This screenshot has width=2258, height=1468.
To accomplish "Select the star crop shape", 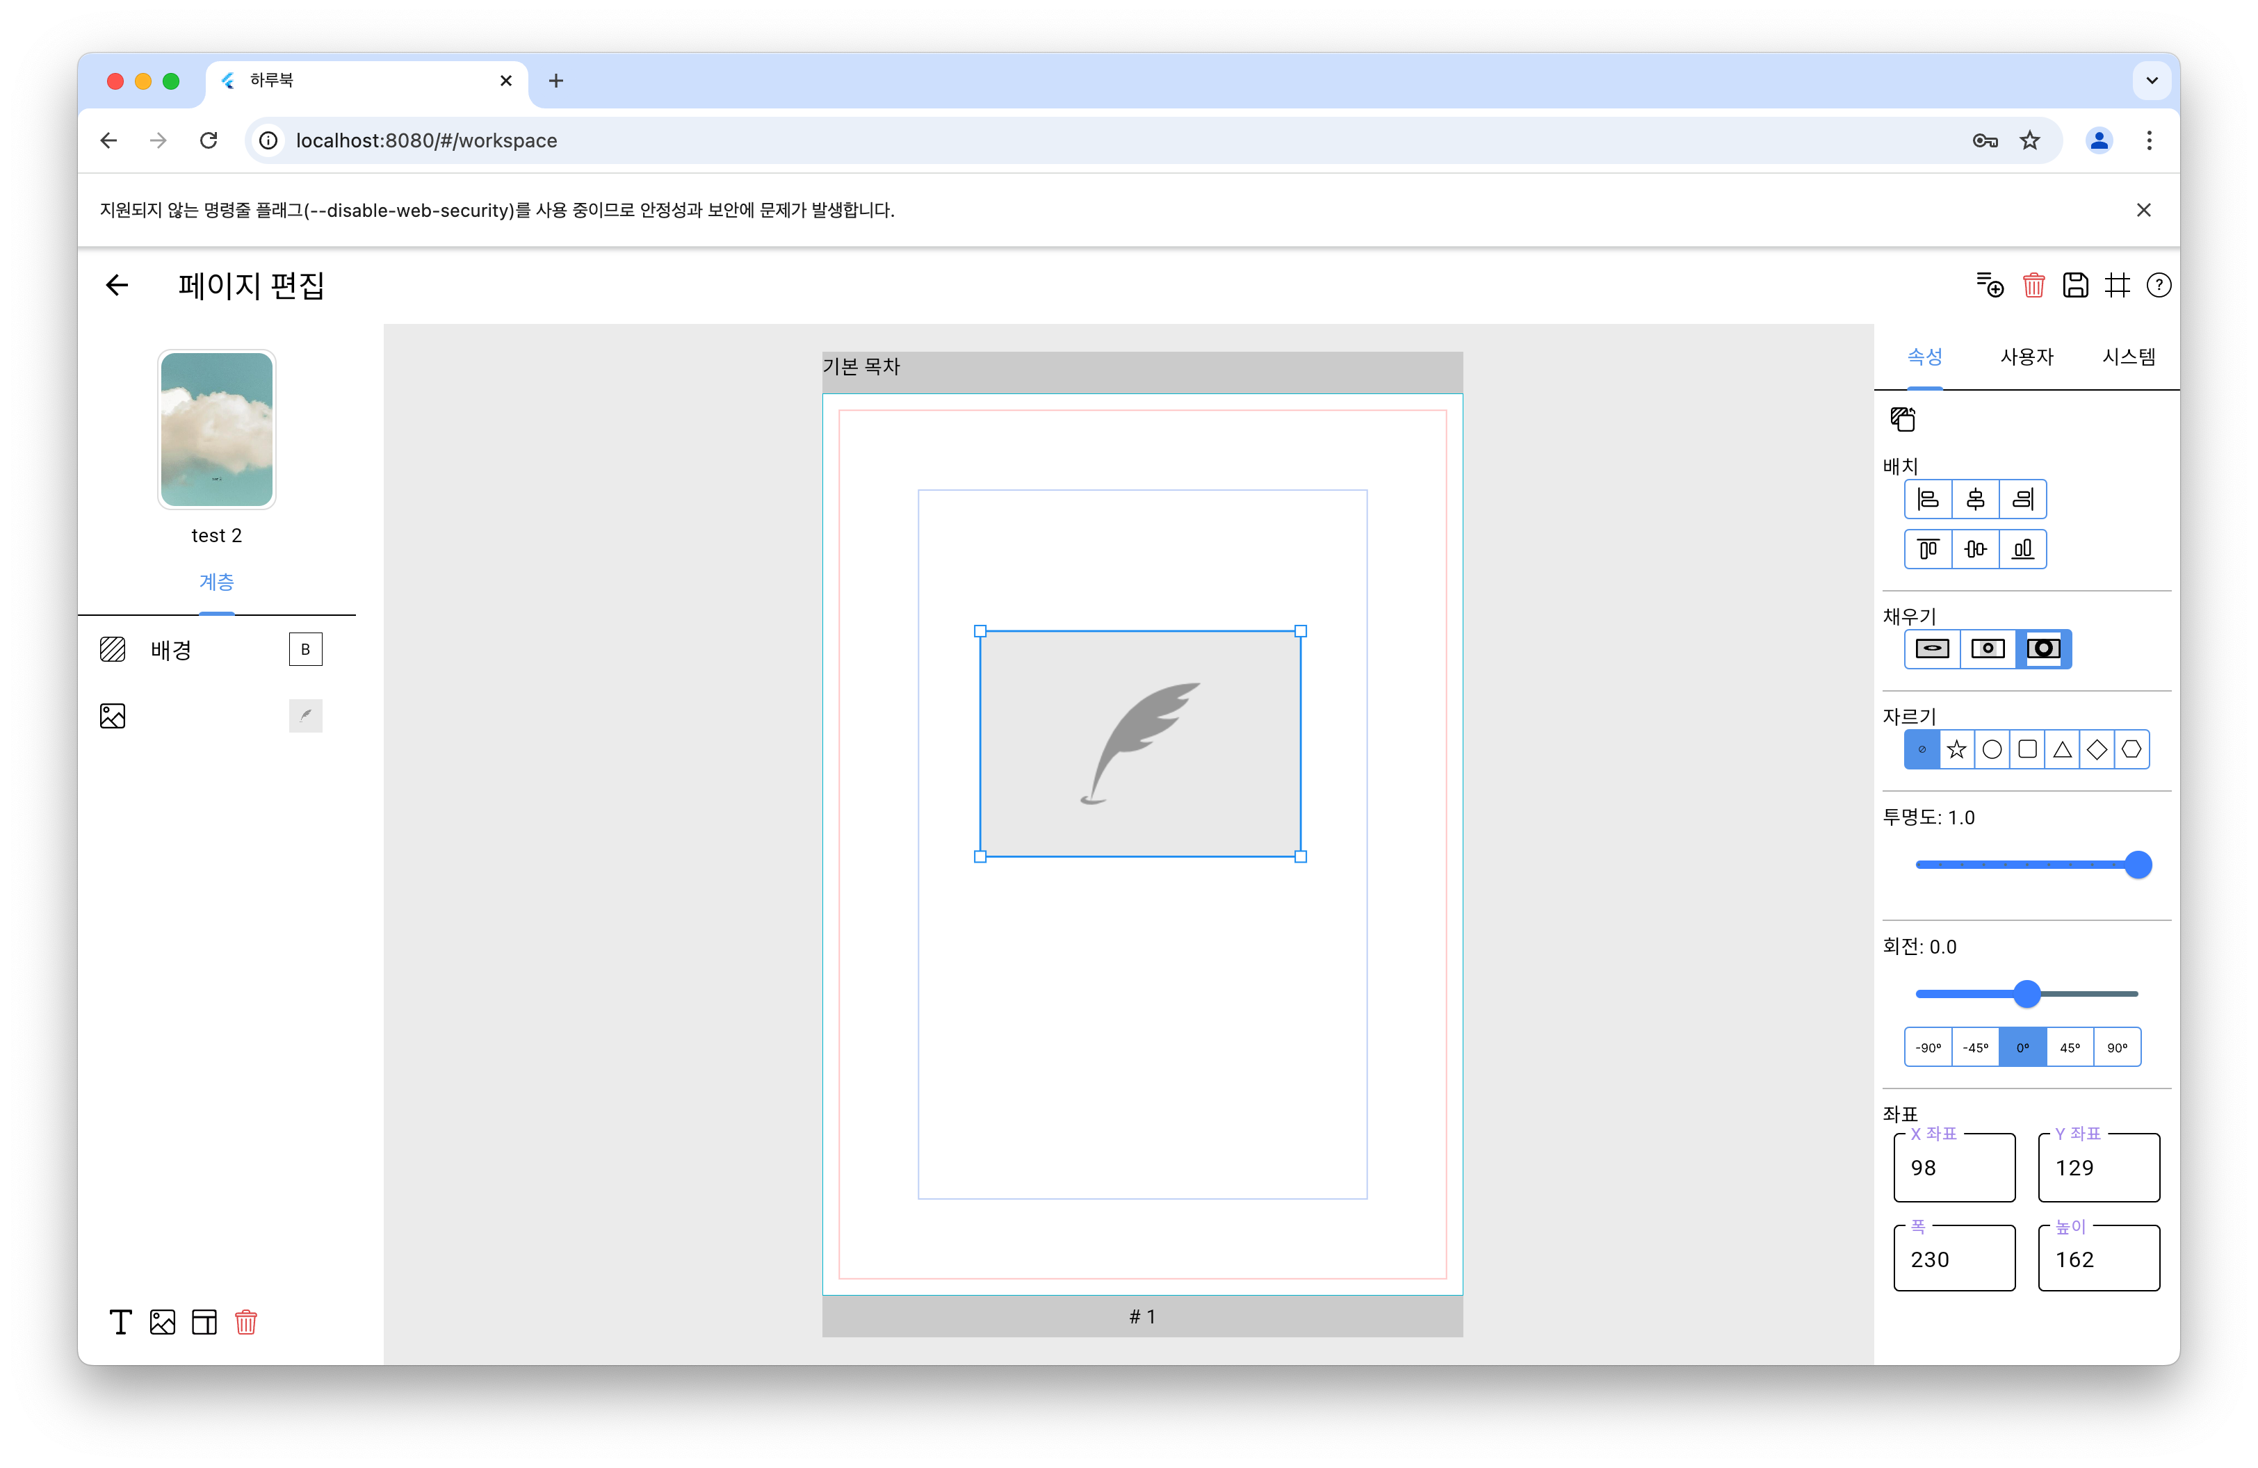I will click(1956, 750).
